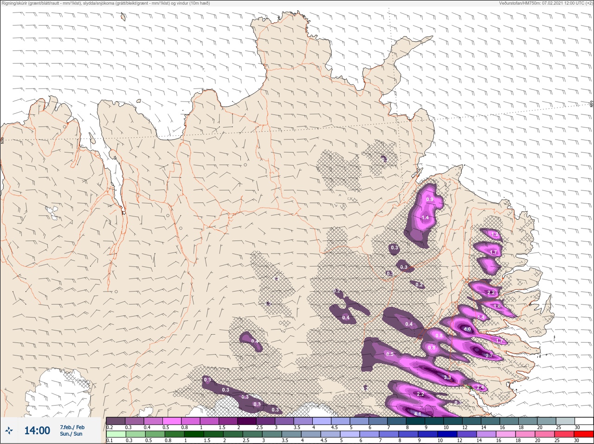Image resolution: width=594 pixels, height=444 pixels.
Task: Click the 14:00 forecast time display
Action: click(37, 431)
